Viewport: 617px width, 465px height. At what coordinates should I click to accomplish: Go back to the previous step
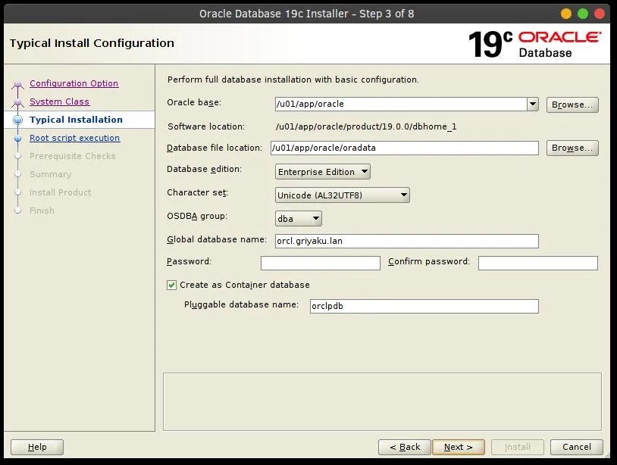coord(404,447)
